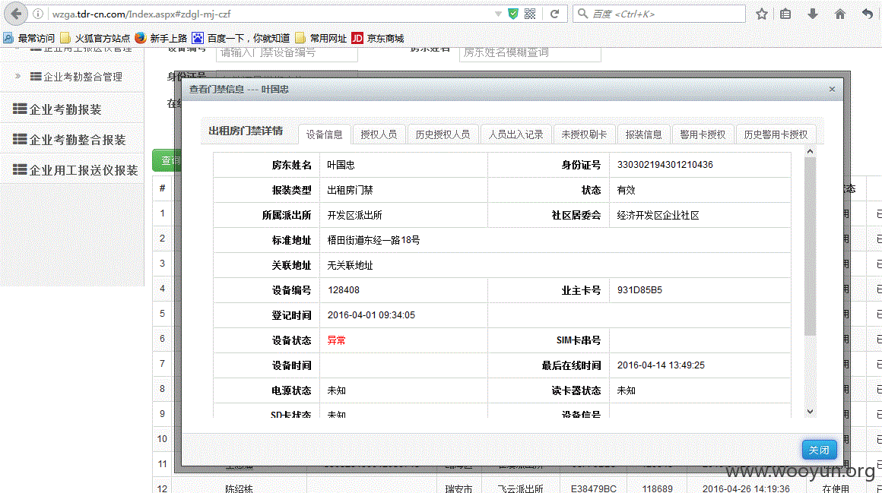The image size is (882, 493).
Task: Click the 门禁设备编号 input field
Action: point(287,53)
